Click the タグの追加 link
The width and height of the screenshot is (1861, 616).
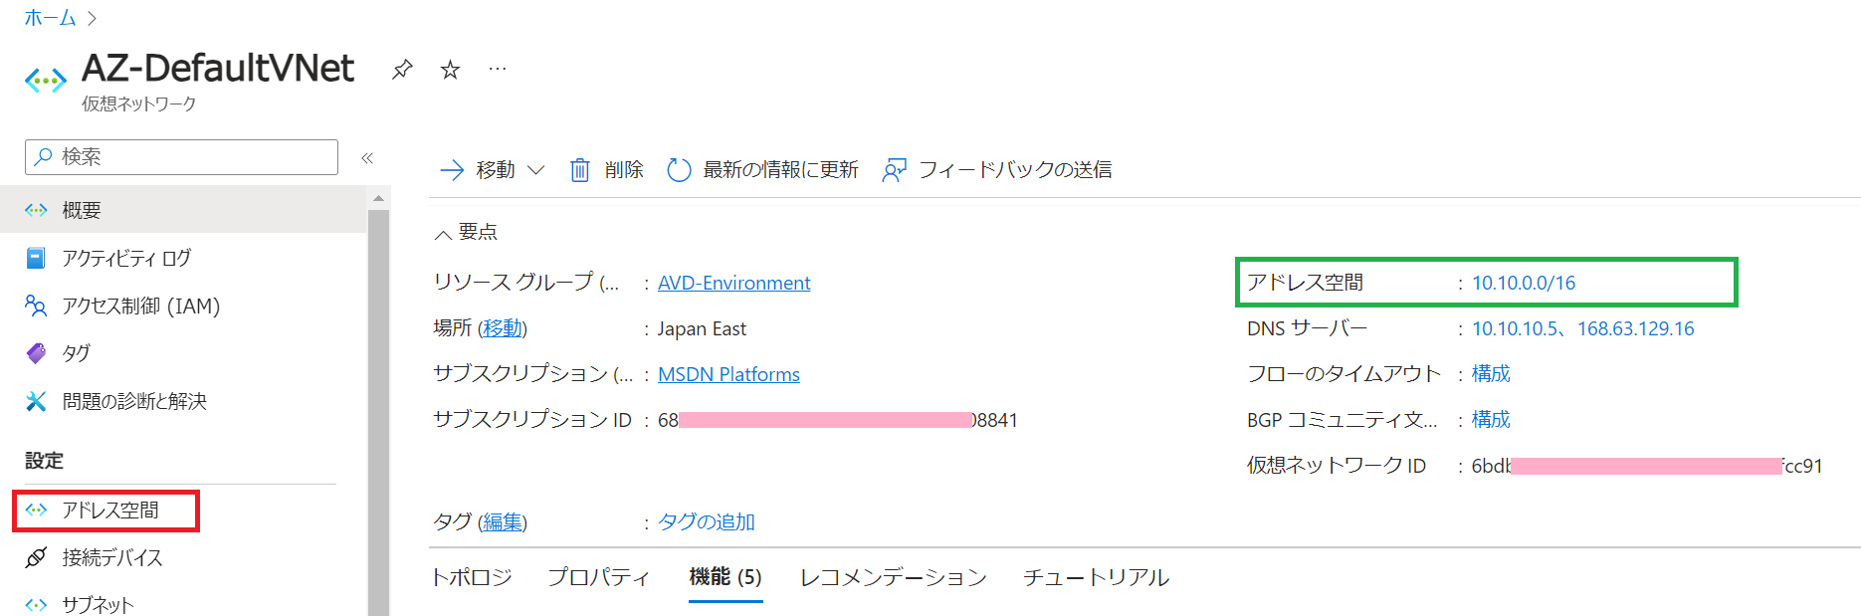click(x=706, y=522)
